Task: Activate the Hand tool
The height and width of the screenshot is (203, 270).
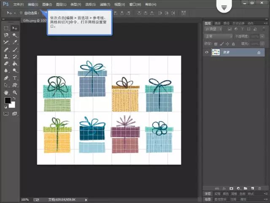Action: pyautogui.click(x=6, y=92)
